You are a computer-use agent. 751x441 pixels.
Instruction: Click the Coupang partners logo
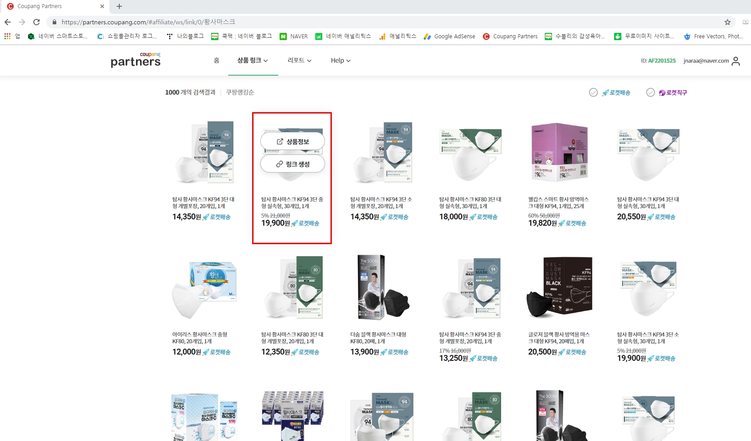[136, 60]
